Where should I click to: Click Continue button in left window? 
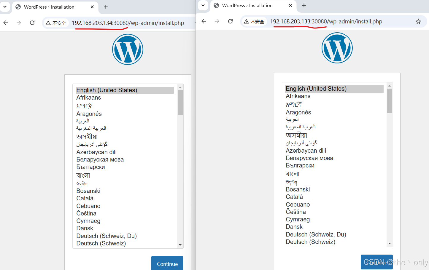click(167, 263)
